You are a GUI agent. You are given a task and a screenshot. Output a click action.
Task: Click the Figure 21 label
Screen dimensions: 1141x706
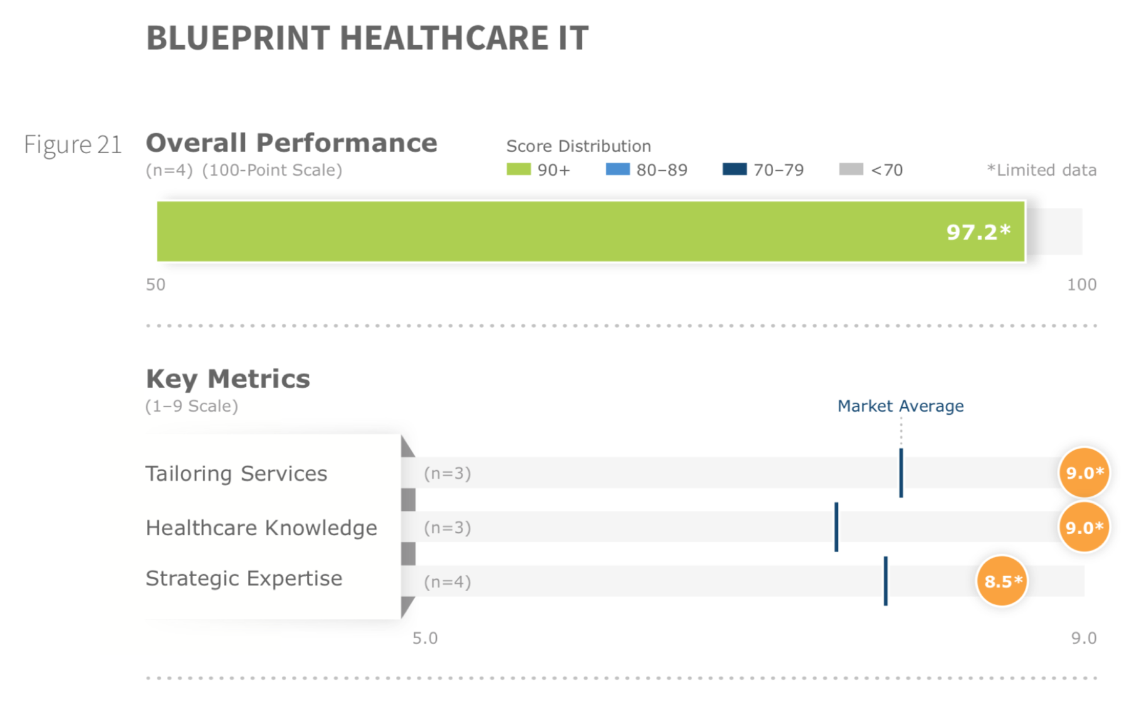[73, 145]
